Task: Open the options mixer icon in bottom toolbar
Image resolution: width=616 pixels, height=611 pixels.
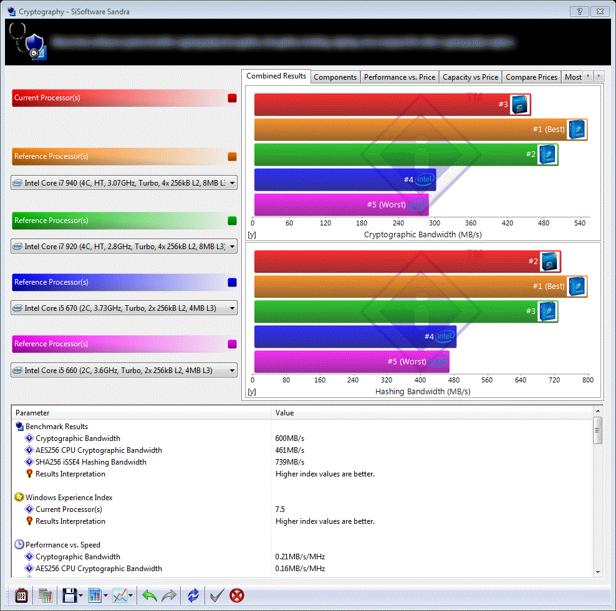Action: (21, 595)
